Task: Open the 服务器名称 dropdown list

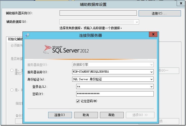Action: tap(151, 72)
